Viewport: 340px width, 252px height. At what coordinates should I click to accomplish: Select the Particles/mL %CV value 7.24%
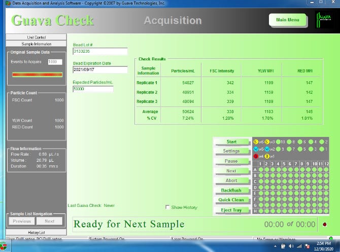(x=188, y=118)
